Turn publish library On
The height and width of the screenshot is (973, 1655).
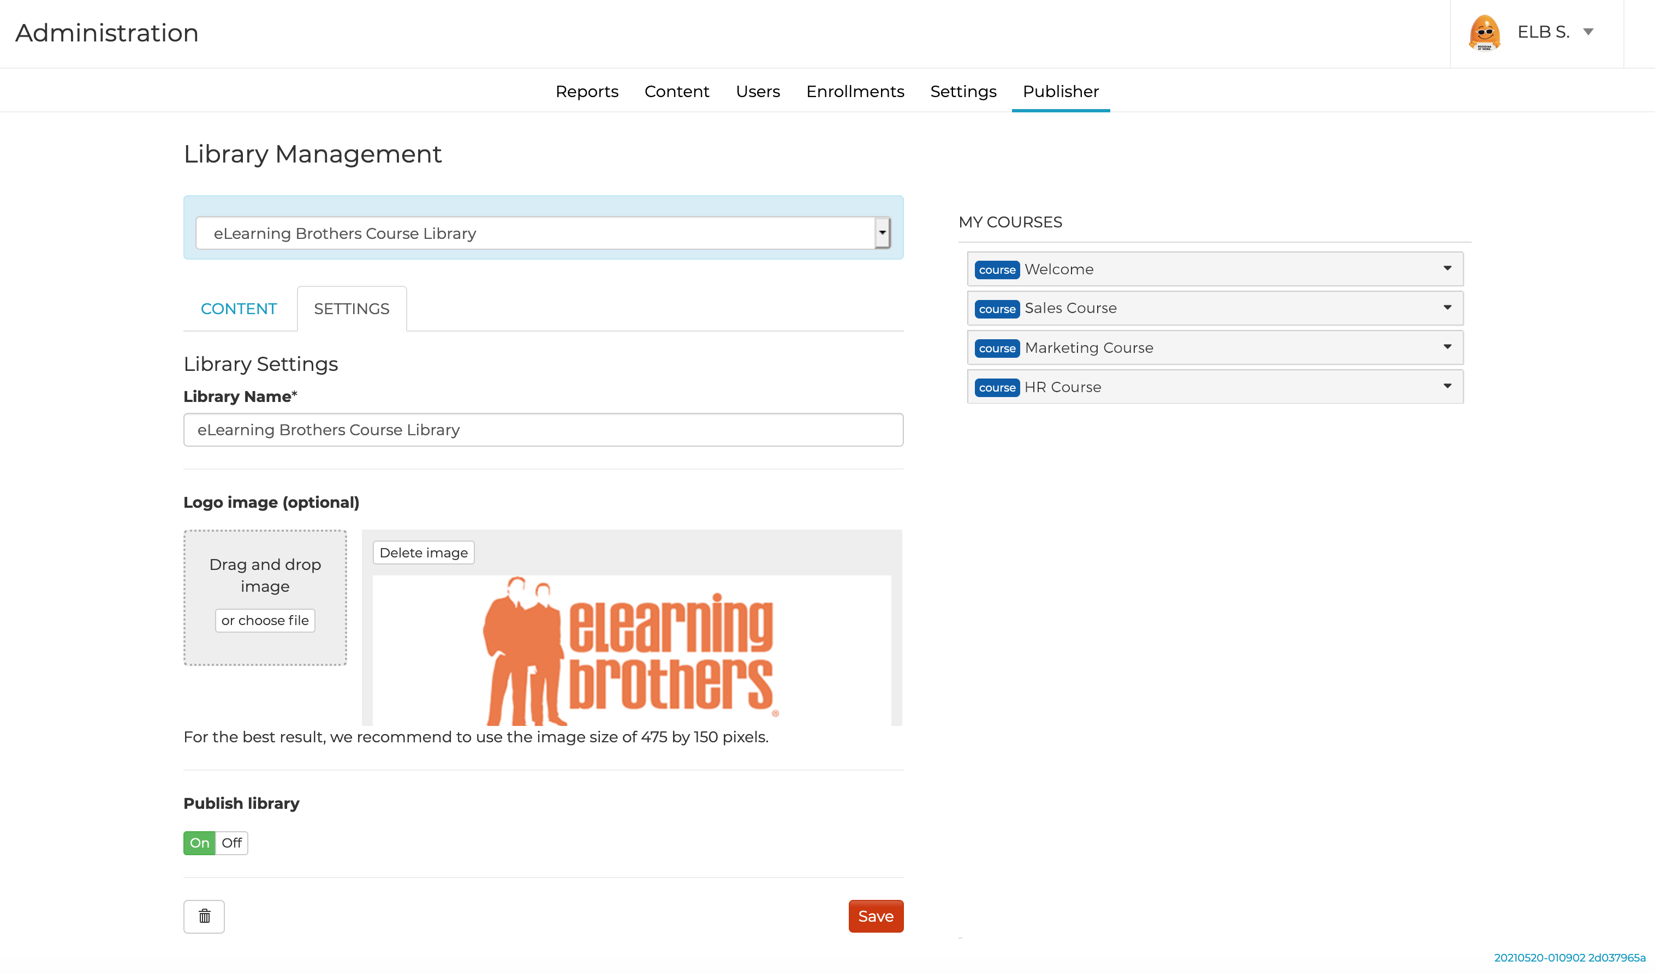(x=200, y=843)
